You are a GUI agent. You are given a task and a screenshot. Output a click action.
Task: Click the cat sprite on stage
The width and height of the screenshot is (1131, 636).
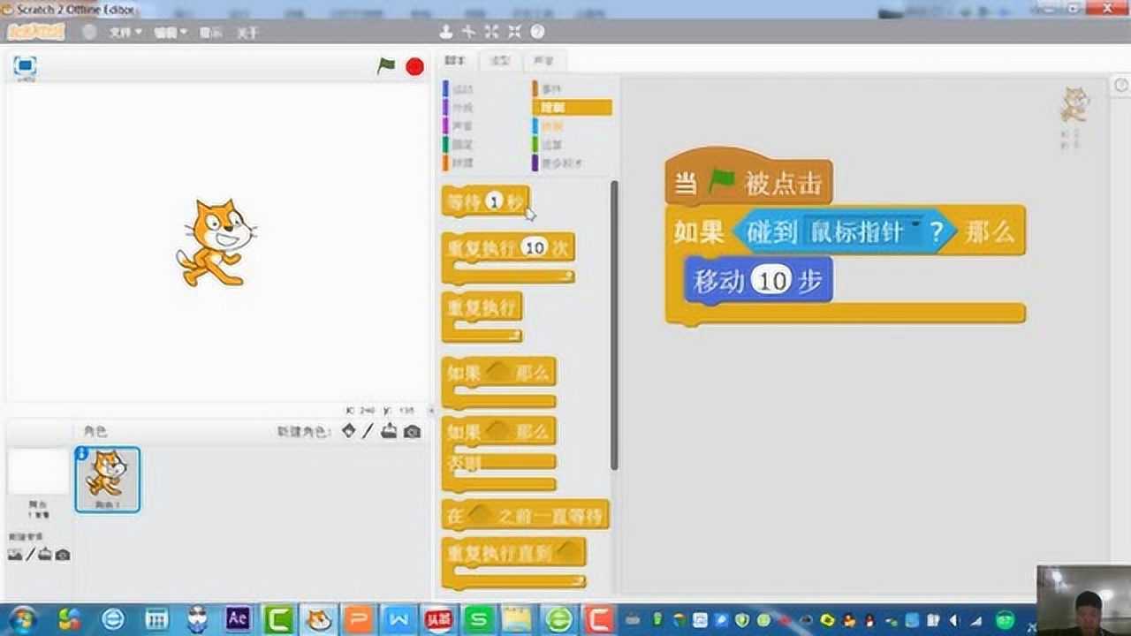point(216,243)
